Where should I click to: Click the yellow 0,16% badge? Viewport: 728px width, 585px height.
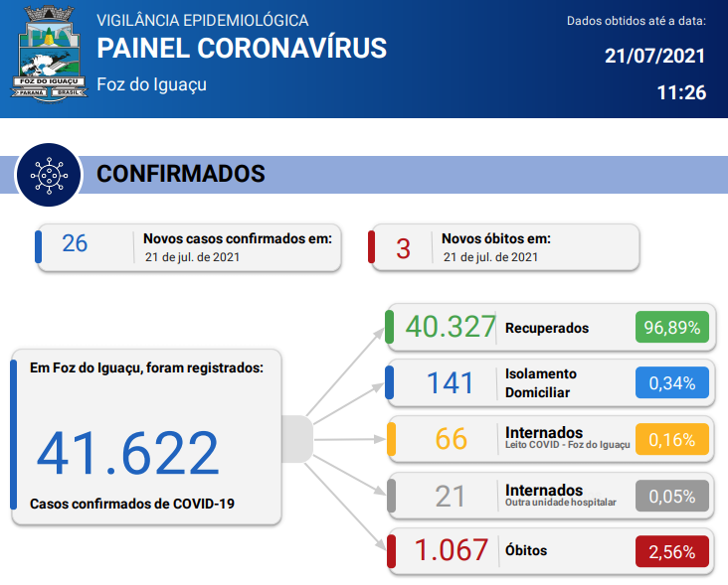672,439
